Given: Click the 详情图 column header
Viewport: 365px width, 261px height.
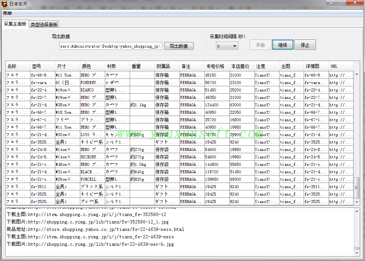Looking at the screenshot, I should [317, 66].
